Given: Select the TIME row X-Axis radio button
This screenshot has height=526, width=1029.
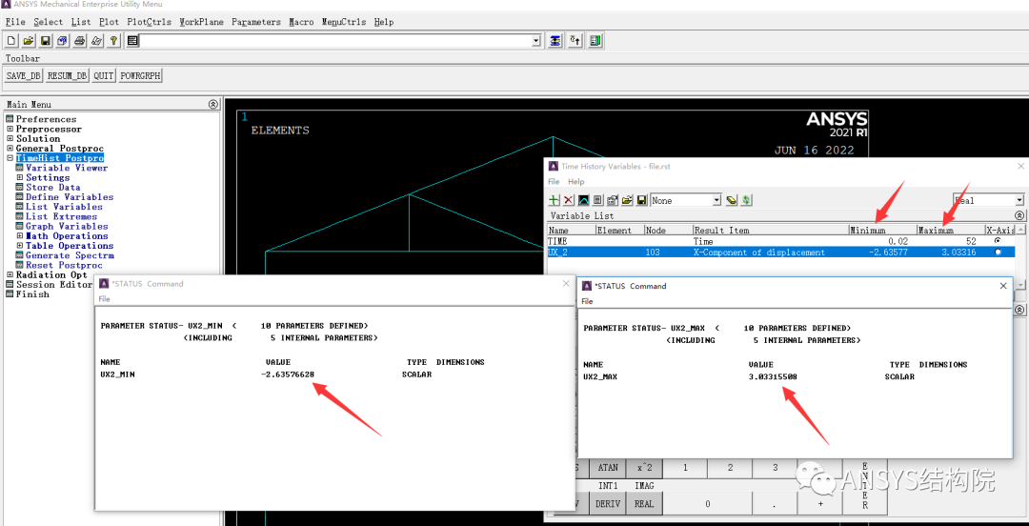Looking at the screenshot, I should [x=999, y=241].
